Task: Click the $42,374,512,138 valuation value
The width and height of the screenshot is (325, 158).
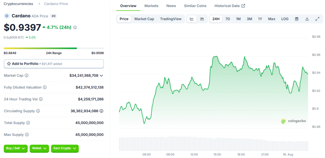Action: pos(90,87)
